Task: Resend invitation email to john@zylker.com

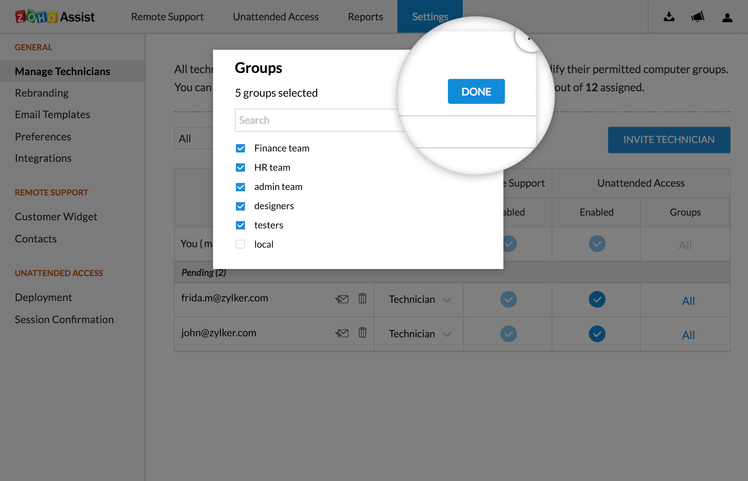Action: tap(342, 333)
